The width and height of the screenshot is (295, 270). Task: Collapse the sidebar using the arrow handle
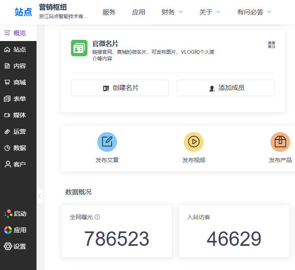click(x=39, y=196)
